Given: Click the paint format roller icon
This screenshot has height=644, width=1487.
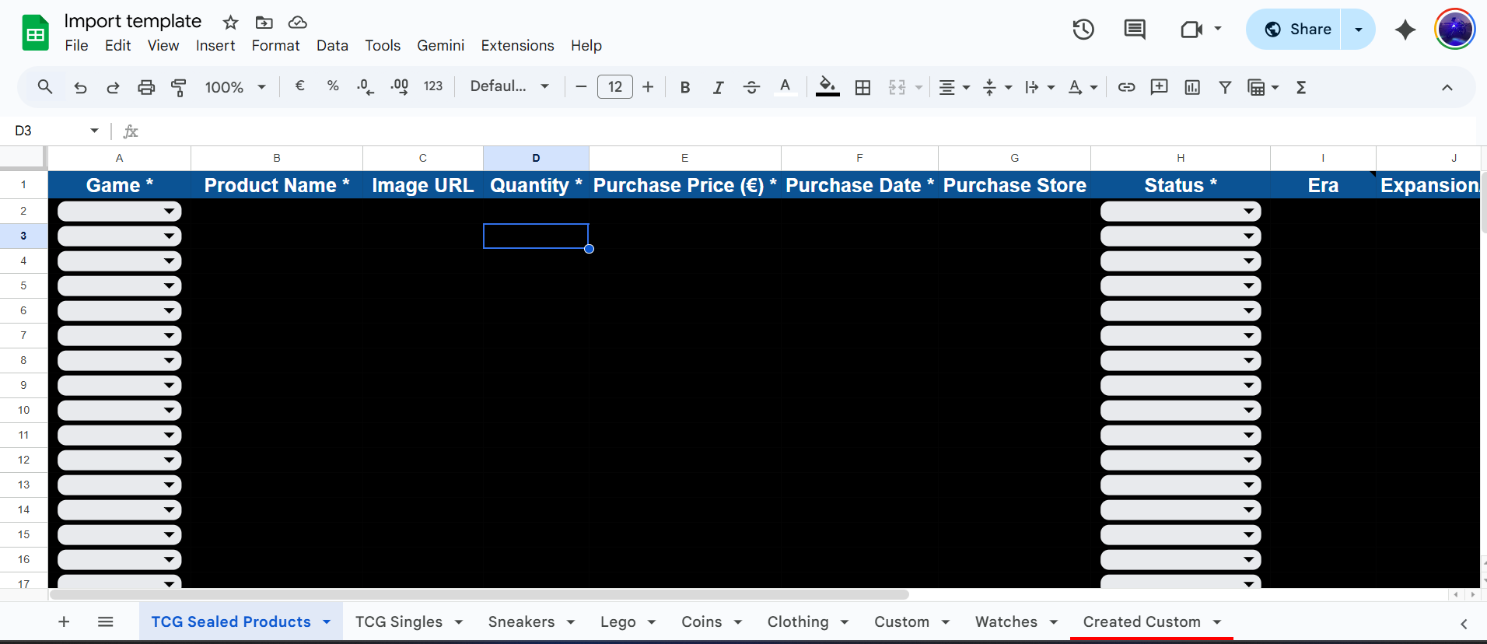Looking at the screenshot, I should pyautogui.click(x=178, y=87).
